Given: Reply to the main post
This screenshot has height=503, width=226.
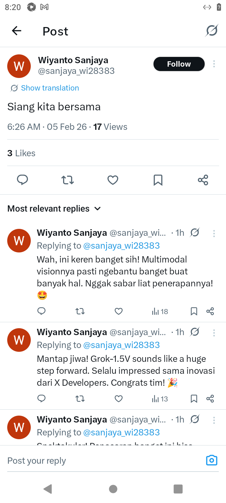Looking at the screenshot, I should [x=22, y=180].
